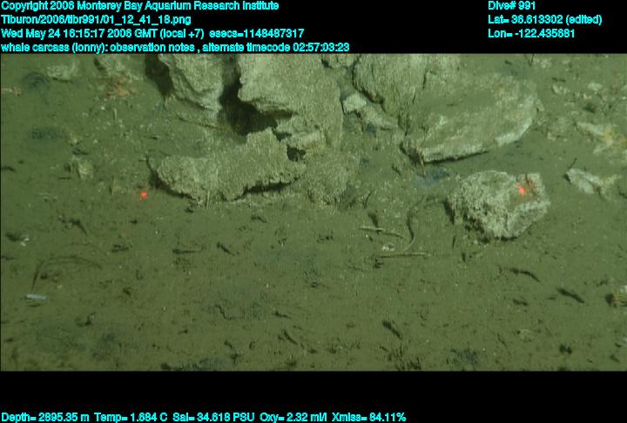
Task: Click the Oxy= 2.32 ml/l value
Action: [x=293, y=418]
